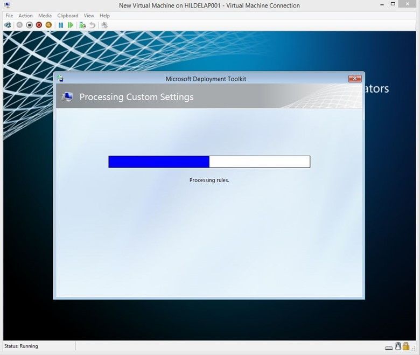
Task: Open the Action menu
Action: click(x=25, y=16)
